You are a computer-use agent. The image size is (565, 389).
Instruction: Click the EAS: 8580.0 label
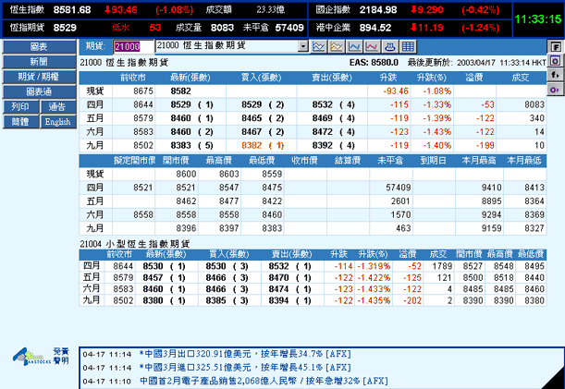click(x=374, y=63)
